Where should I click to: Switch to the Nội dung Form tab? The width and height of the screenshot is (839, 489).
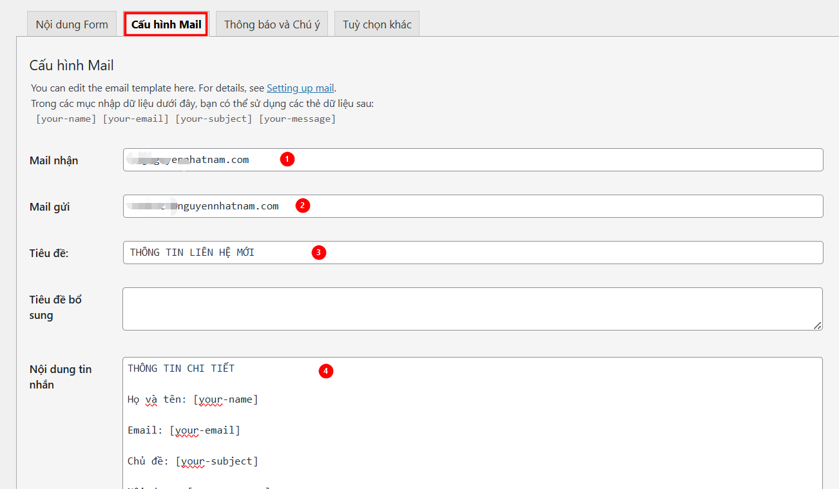coord(72,24)
